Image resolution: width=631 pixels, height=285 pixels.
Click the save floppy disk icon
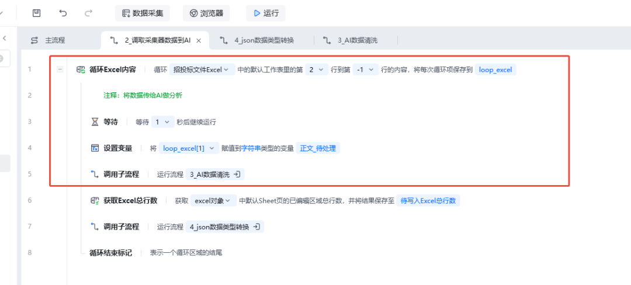tap(37, 13)
